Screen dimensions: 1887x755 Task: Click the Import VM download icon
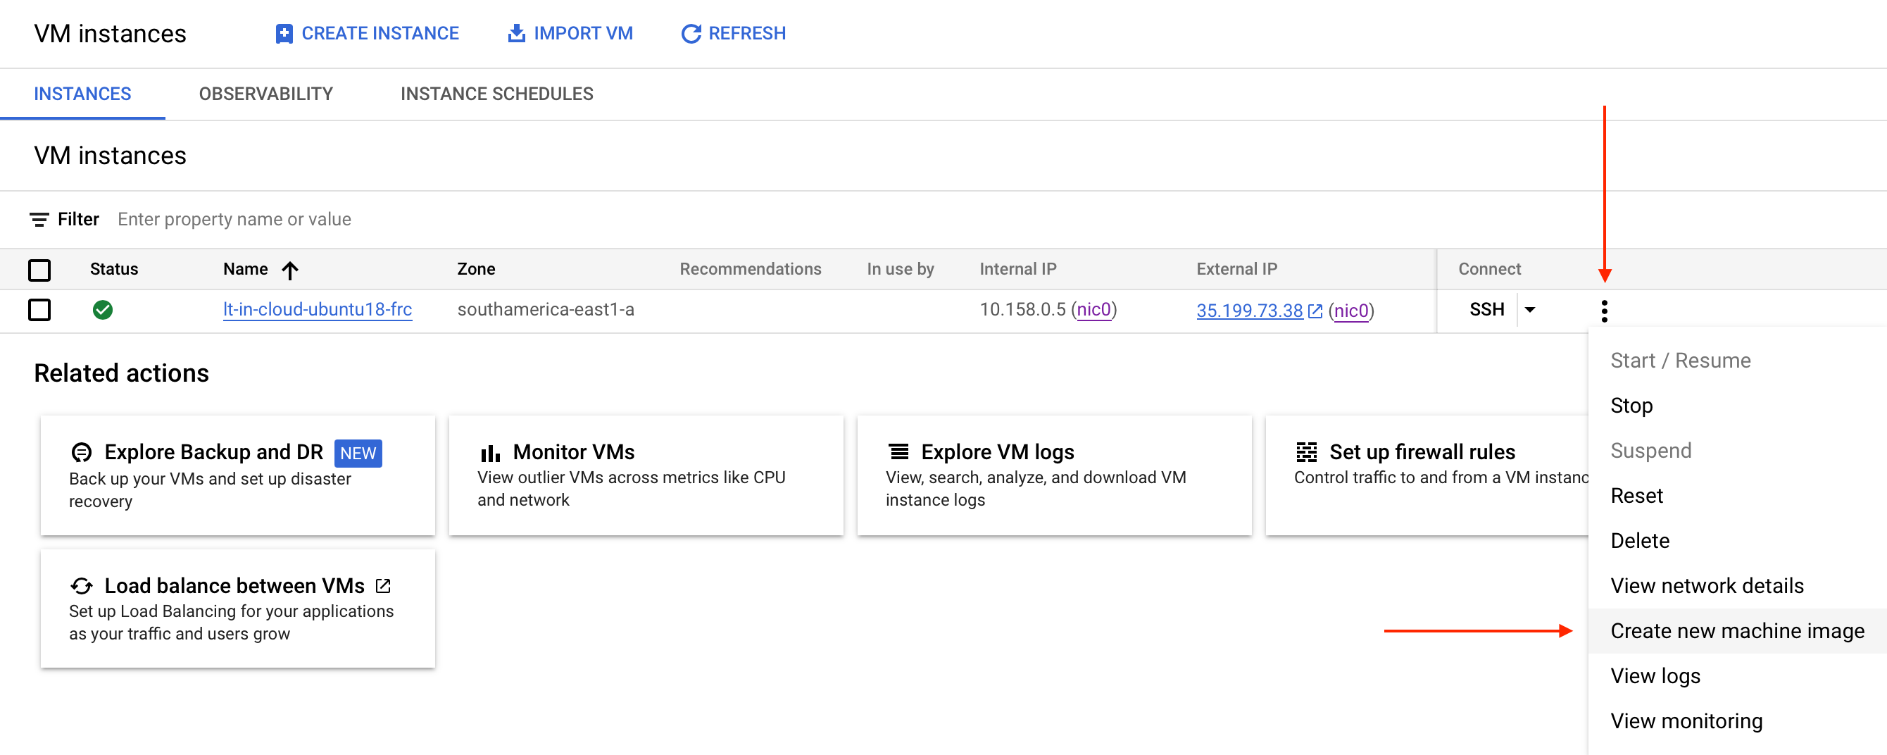pos(516,34)
